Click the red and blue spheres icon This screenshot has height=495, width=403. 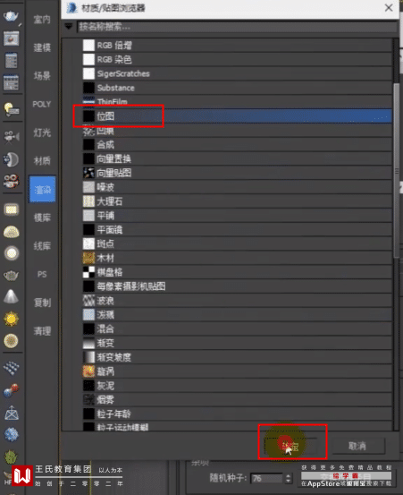point(11,390)
